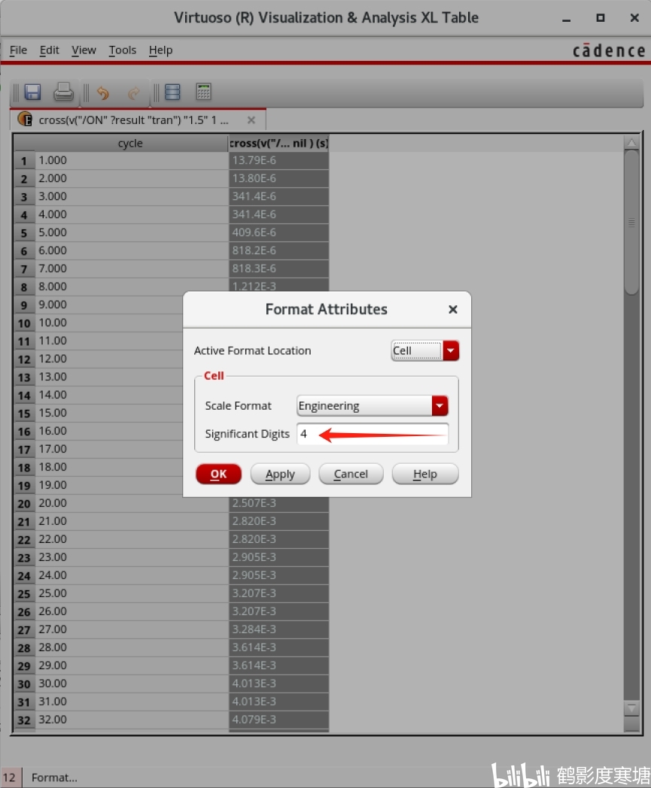The image size is (651, 788).
Task: Maximize the Virtuoso Table window
Action: click(600, 17)
